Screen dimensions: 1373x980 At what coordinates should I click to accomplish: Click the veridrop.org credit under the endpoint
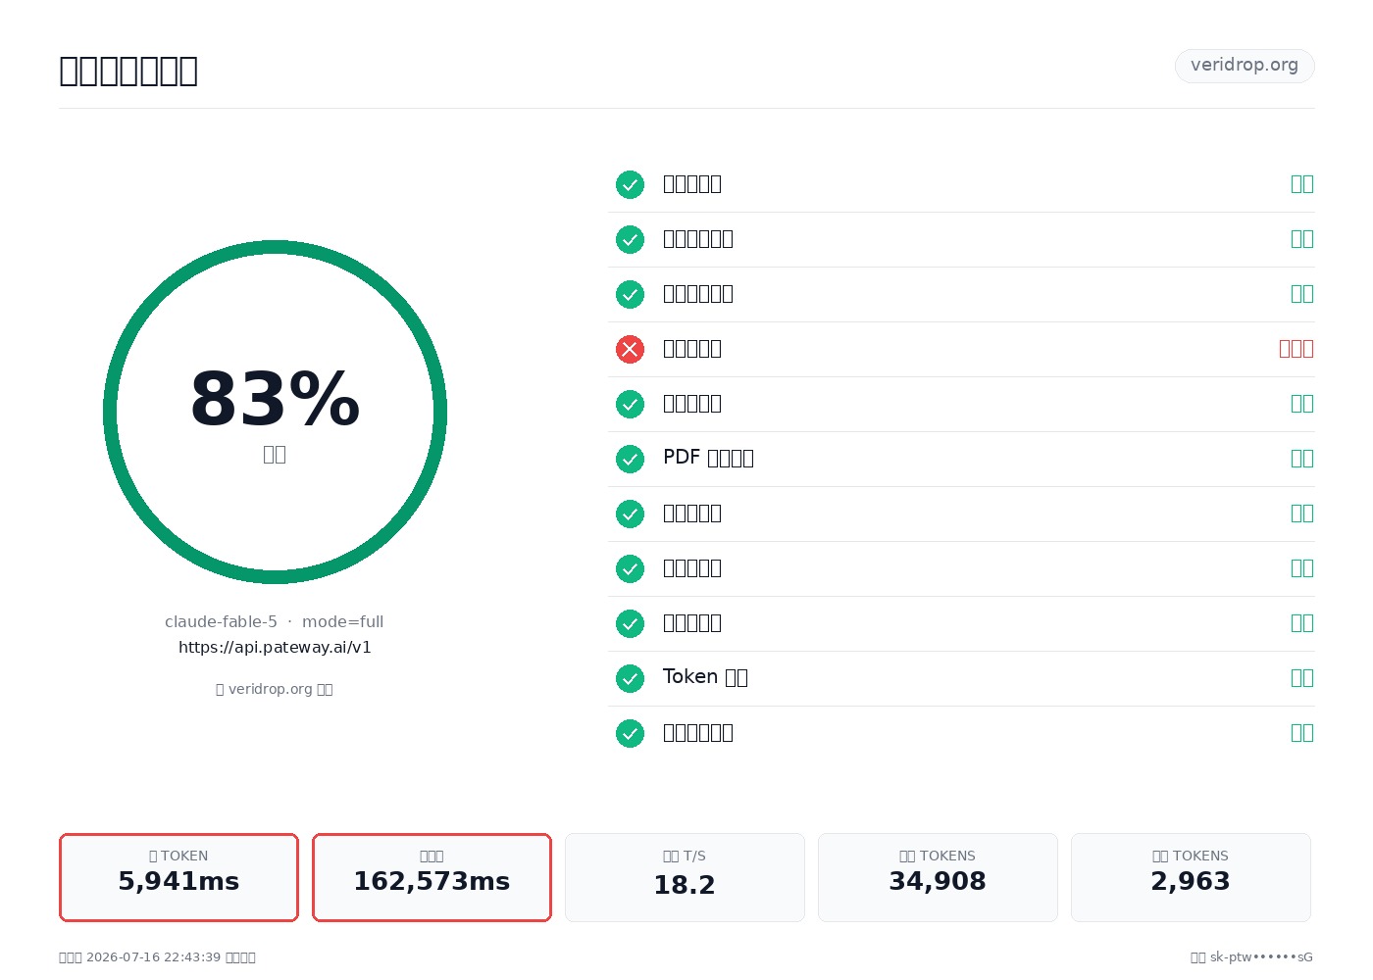pos(275,689)
